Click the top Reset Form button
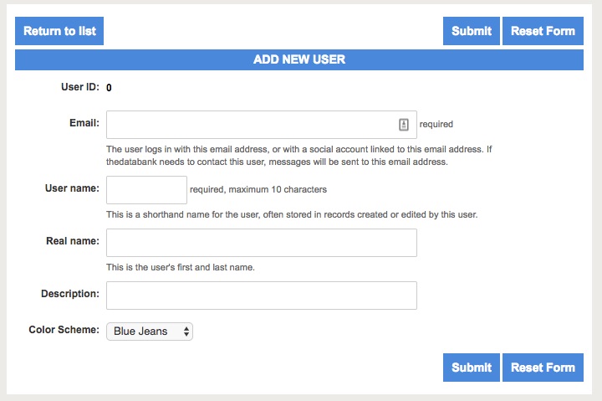Viewport: 602px width, 401px height. coord(543,31)
